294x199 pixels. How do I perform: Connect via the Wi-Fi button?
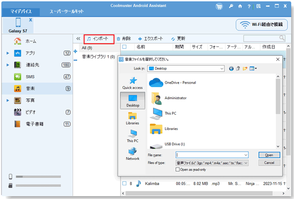[262, 24]
